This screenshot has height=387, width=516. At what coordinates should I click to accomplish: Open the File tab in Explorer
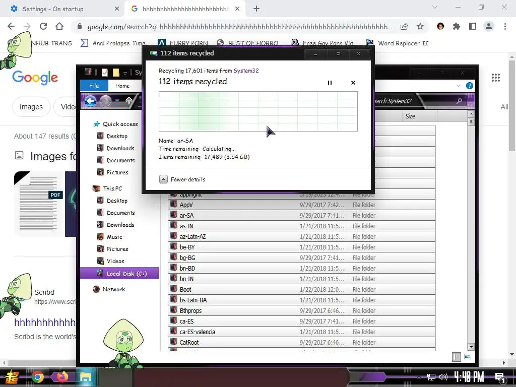pyautogui.click(x=94, y=86)
